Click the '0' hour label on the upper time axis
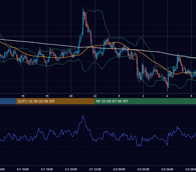196x172 pixels. point(119,96)
